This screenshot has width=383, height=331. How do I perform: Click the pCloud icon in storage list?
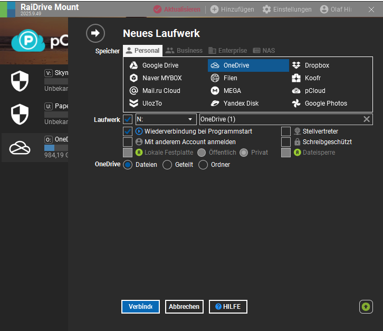(x=296, y=91)
